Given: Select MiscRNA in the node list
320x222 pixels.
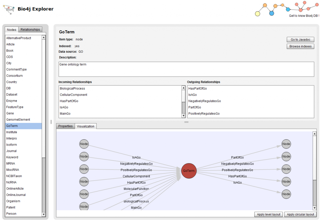Looking at the screenshot, I should [23, 170].
